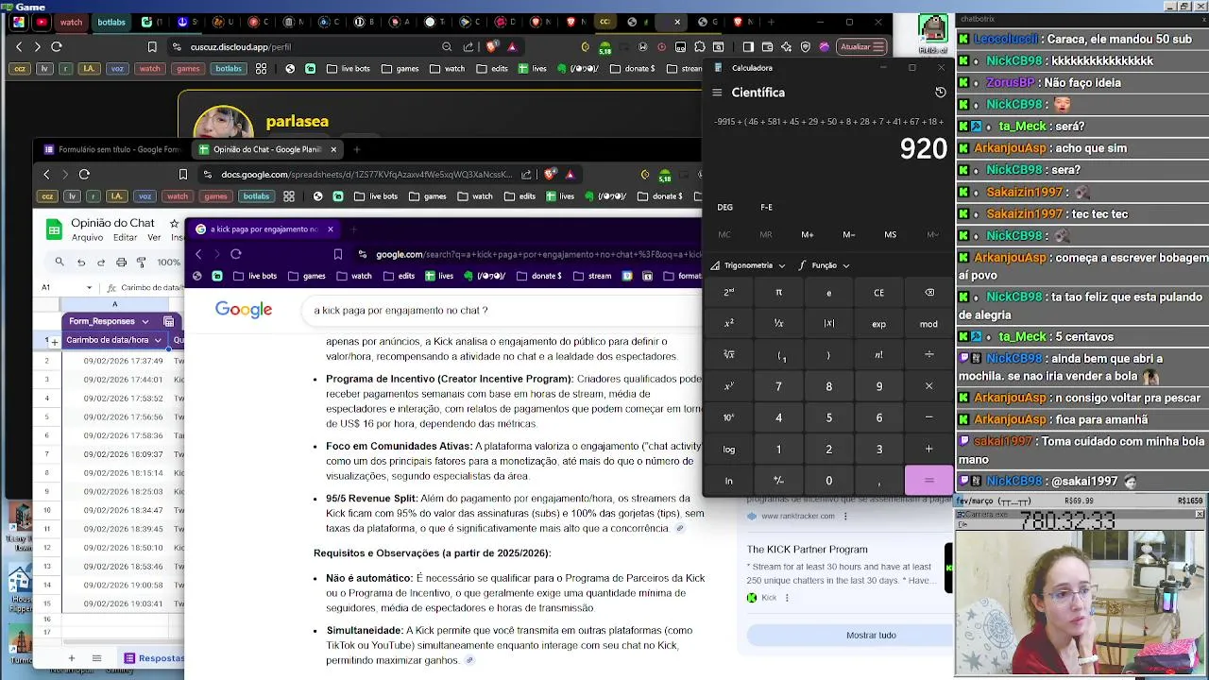The width and height of the screenshot is (1209, 680).
Task: Click the M+ memory add button
Action: [x=807, y=234]
